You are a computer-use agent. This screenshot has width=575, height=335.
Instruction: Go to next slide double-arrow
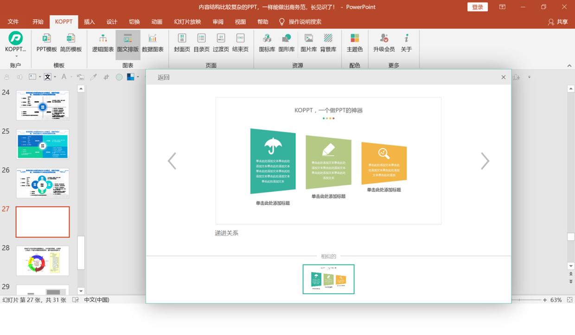tap(571, 281)
